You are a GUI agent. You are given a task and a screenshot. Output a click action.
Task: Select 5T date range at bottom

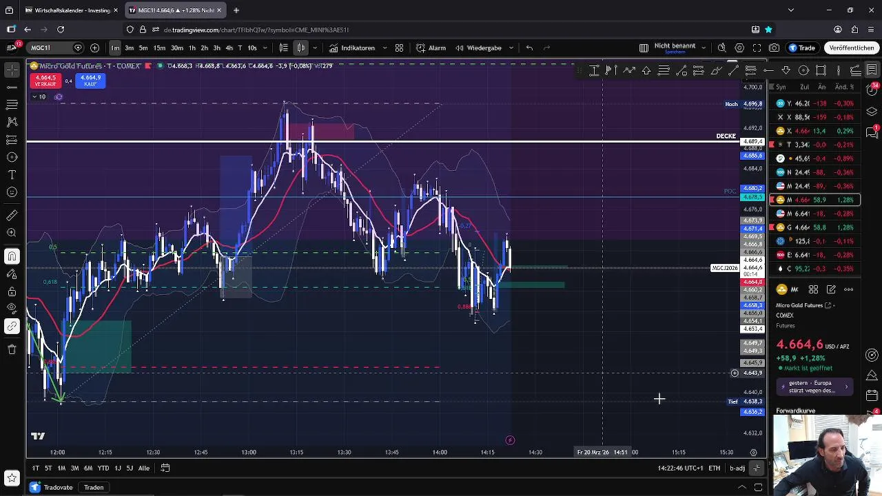click(48, 468)
